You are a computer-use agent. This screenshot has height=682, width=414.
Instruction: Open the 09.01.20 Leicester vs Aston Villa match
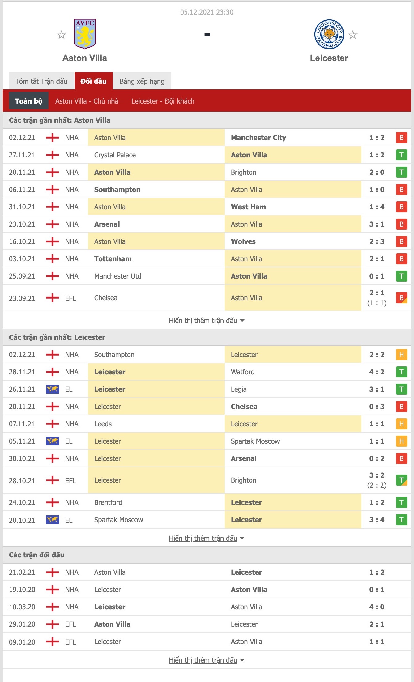(x=207, y=642)
